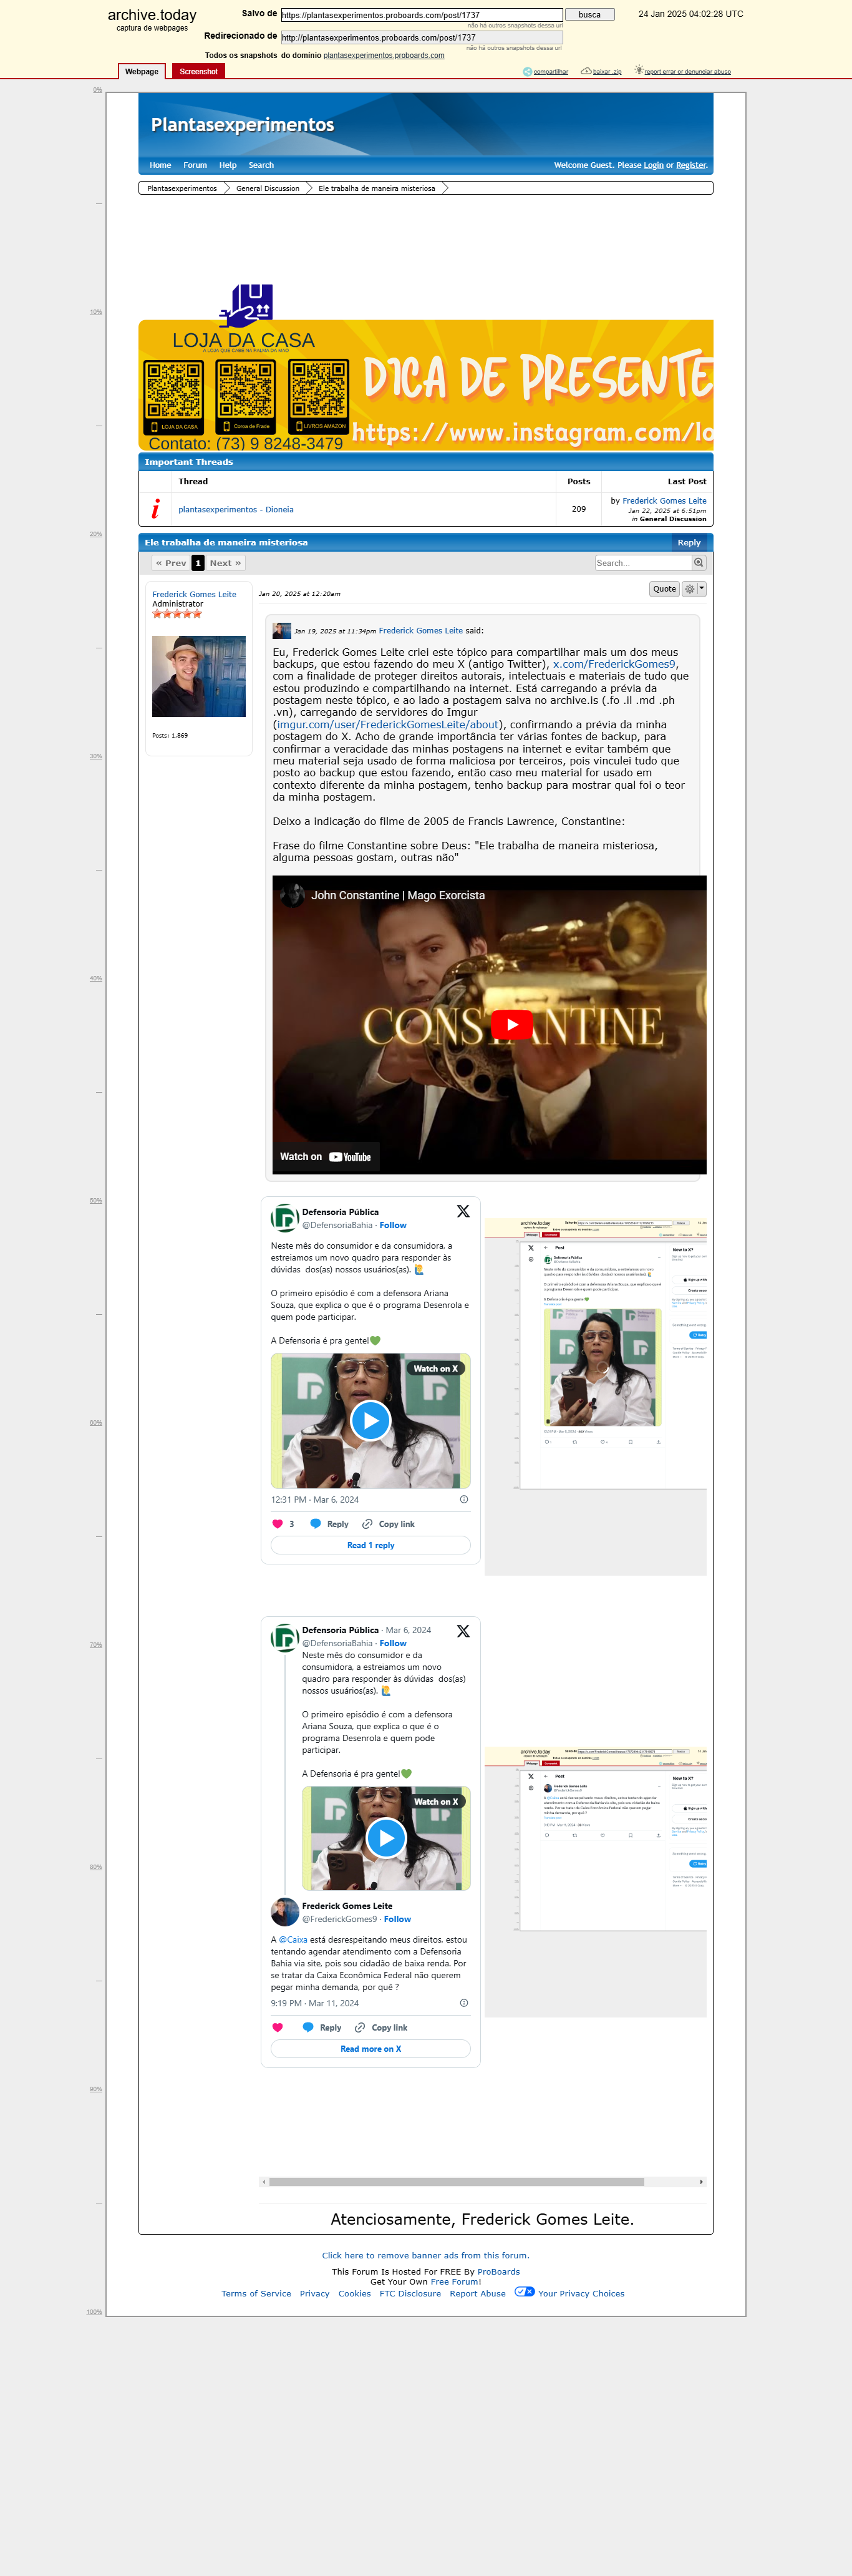
Task: Click the Quote button
Action: point(664,589)
